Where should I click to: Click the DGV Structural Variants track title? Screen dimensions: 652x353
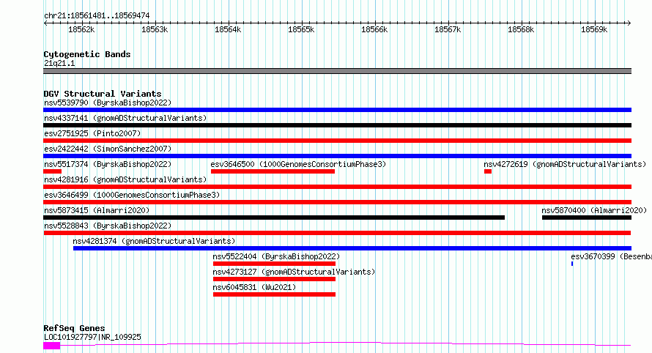(103, 94)
